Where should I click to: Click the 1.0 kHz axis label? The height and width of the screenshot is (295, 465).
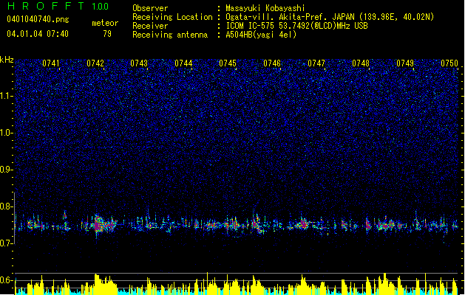tap(7, 133)
